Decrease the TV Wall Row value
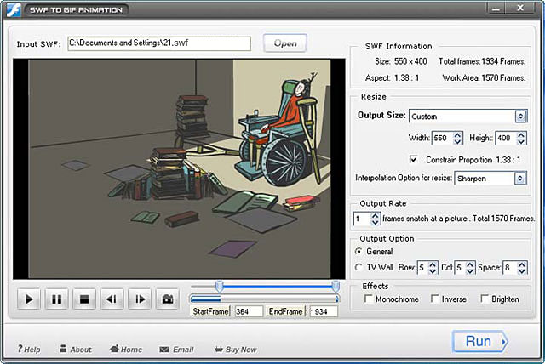Viewport: 545px width, 364px height. coord(433,270)
